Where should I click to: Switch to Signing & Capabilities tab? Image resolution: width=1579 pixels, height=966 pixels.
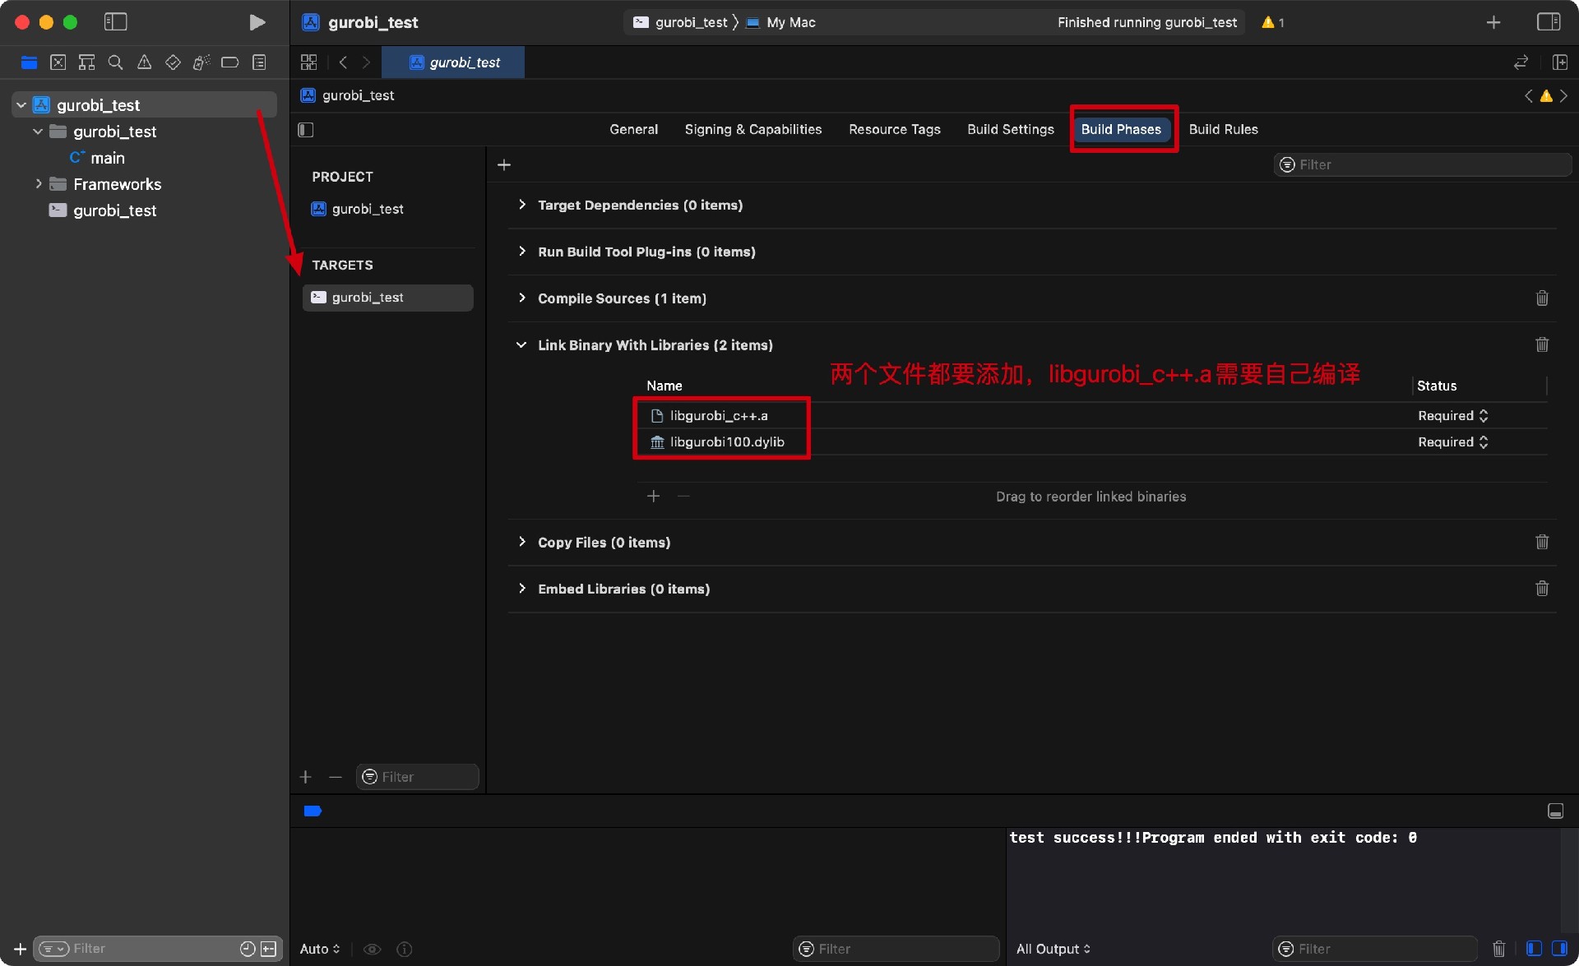pyautogui.click(x=753, y=129)
